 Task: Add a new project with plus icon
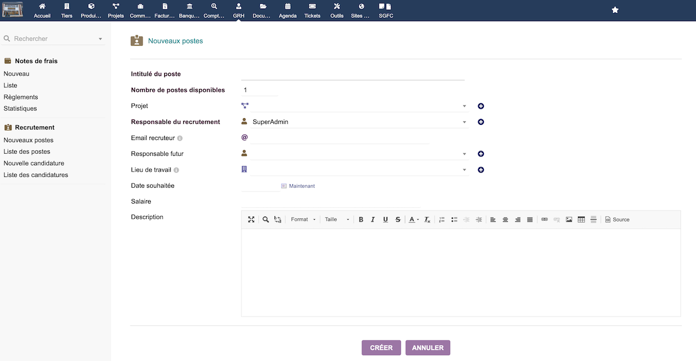pyautogui.click(x=481, y=106)
